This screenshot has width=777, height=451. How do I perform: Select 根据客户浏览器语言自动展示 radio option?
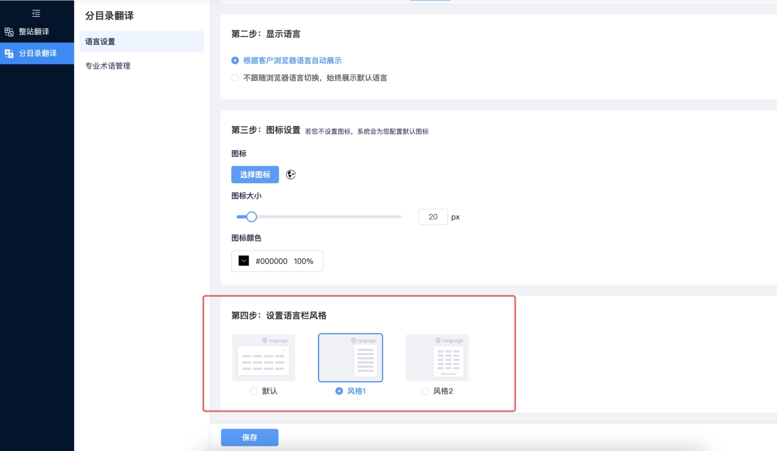[235, 61]
